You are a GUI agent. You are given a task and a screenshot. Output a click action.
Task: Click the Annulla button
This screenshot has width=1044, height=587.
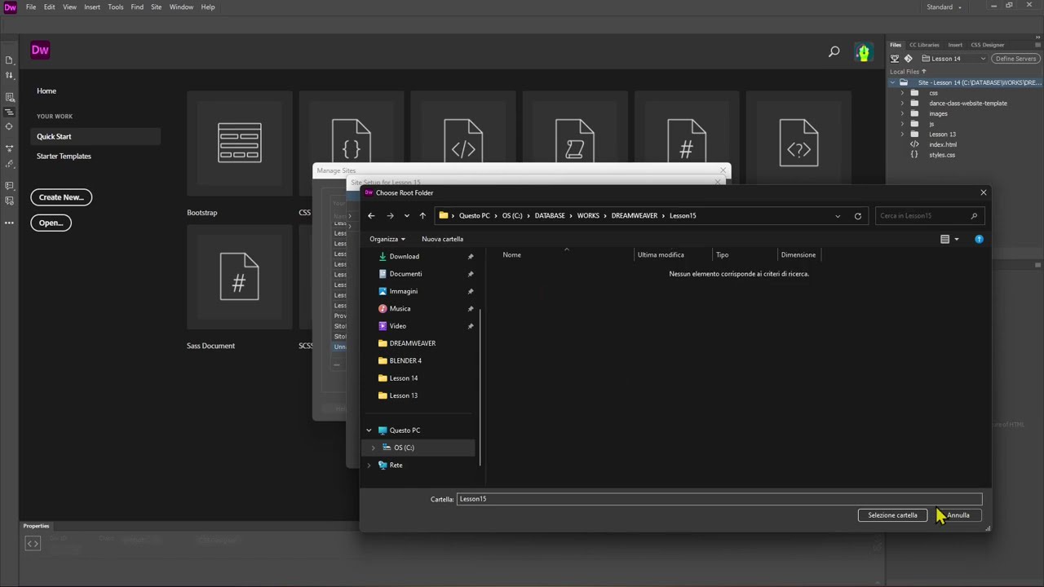click(x=958, y=515)
